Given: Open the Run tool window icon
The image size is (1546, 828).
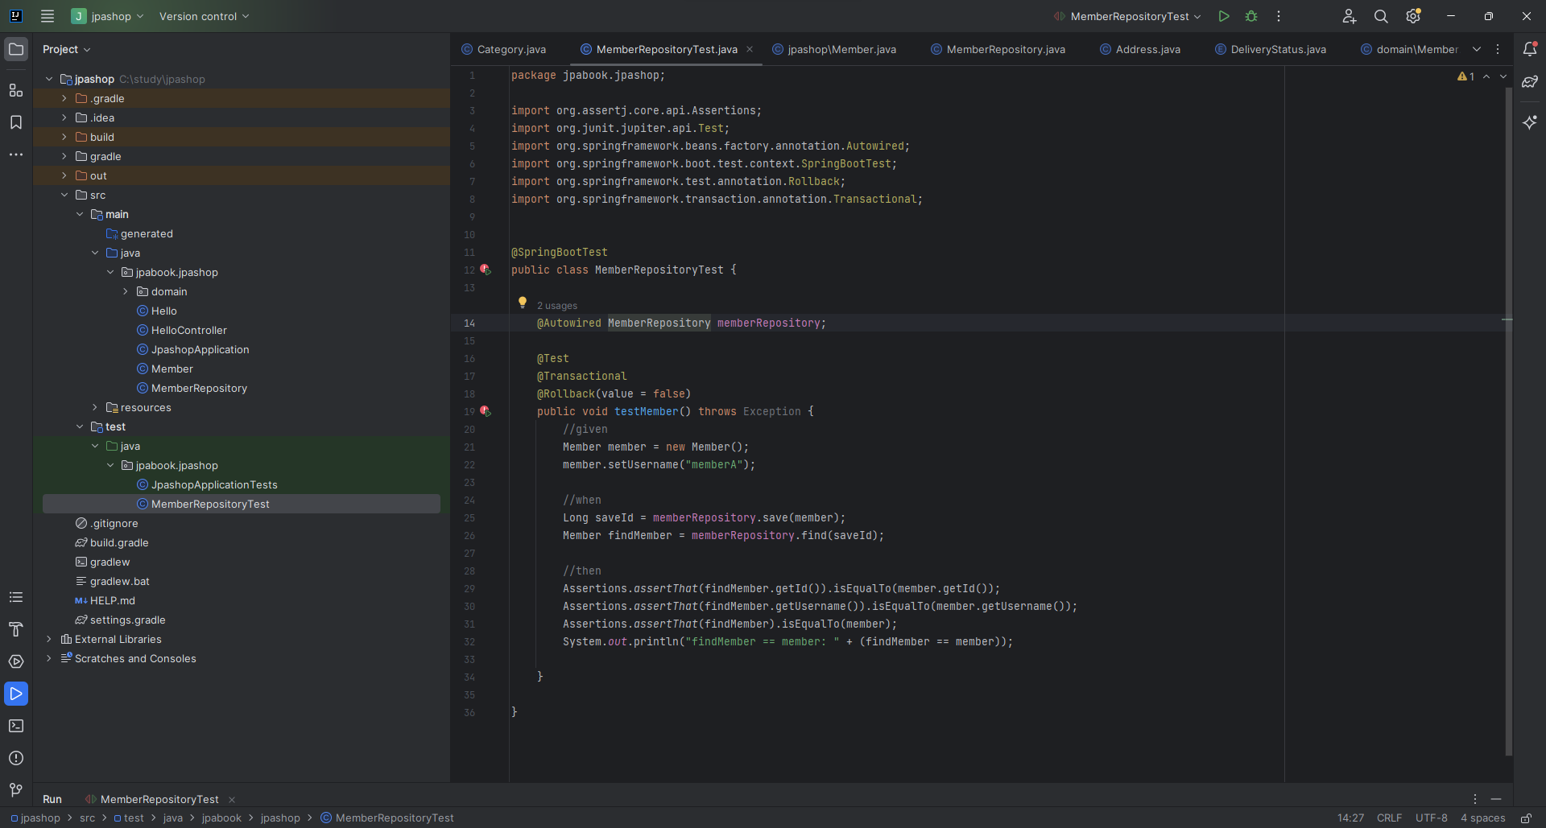Looking at the screenshot, I should [16, 694].
